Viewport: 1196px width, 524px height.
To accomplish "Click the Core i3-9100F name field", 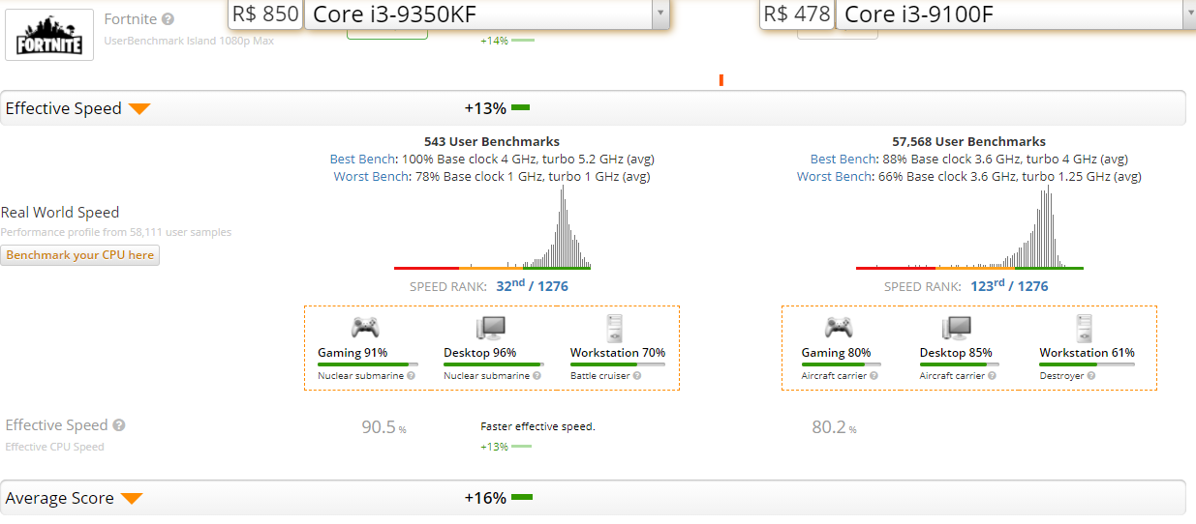I will click(1007, 14).
